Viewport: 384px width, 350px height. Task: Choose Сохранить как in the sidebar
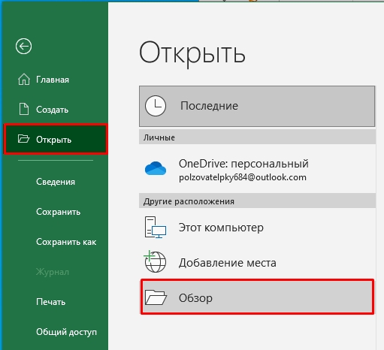click(66, 242)
